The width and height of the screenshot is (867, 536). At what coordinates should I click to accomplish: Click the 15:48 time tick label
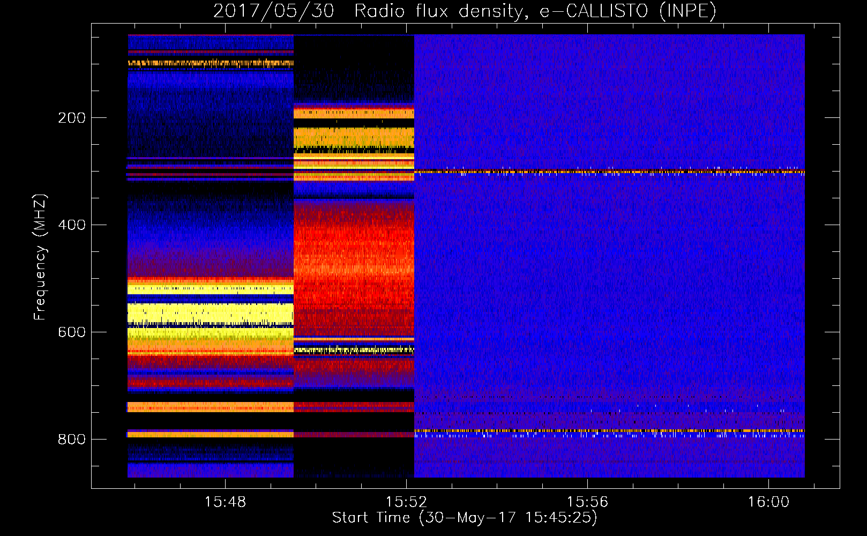225,502
